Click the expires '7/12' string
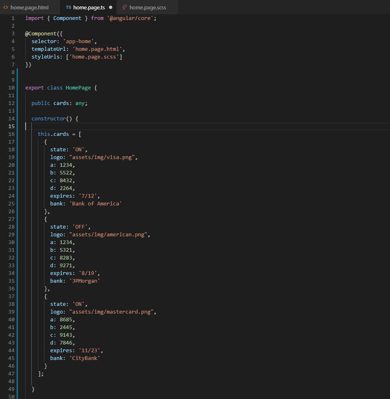Viewport: 390px width, 399px height. pos(88,196)
